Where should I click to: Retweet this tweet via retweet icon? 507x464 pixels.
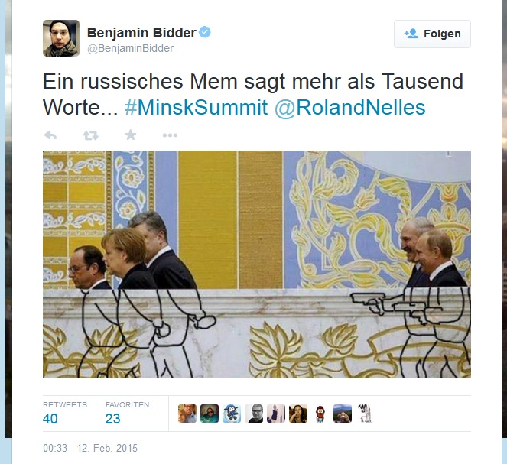(90, 135)
